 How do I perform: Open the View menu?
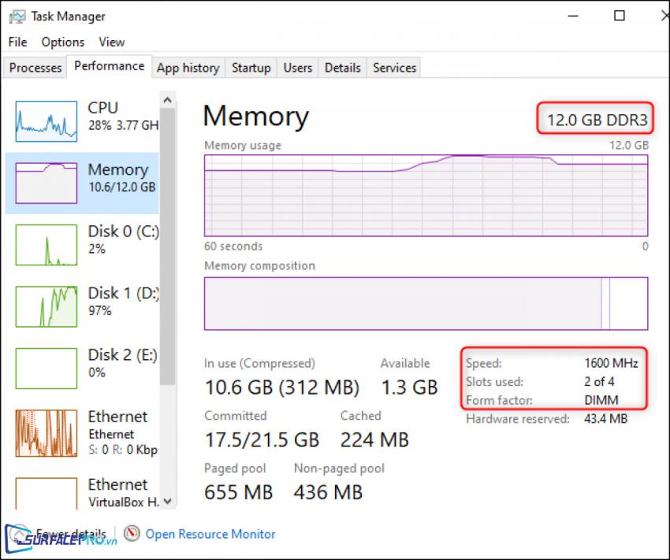[111, 42]
